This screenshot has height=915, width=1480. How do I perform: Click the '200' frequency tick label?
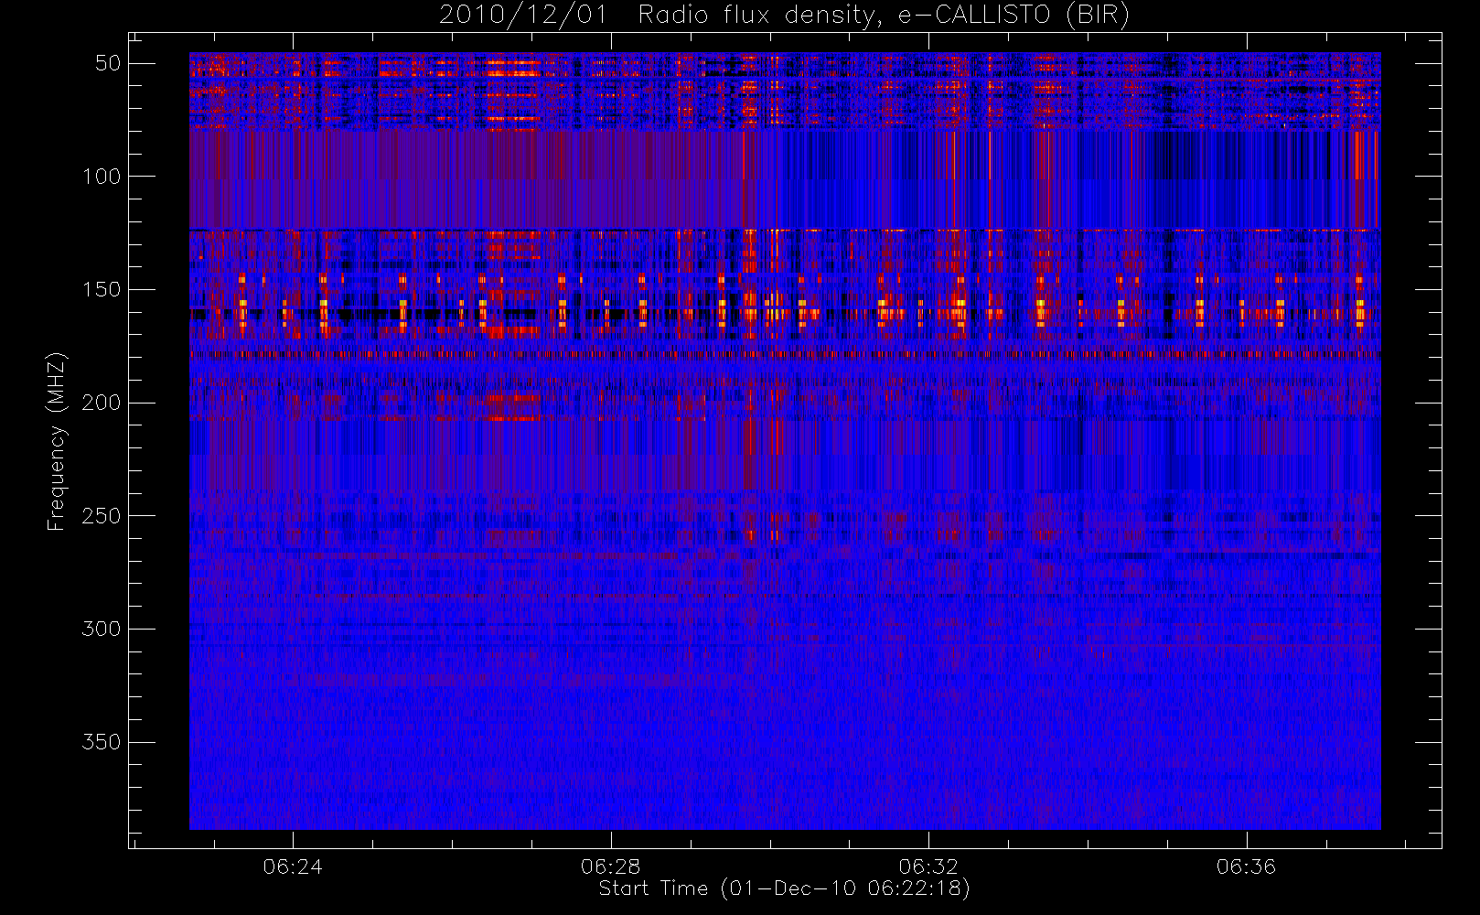102,403
